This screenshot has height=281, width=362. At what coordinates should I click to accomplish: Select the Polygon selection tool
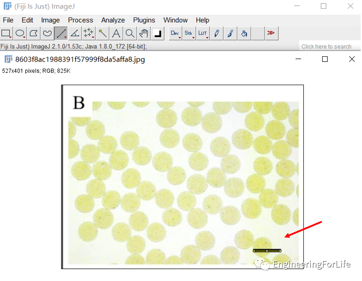[34, 34]
